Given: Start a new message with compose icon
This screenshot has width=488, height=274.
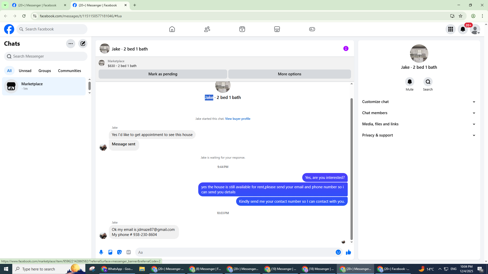Looking at the screenshot, I should (x=83, y=44).
